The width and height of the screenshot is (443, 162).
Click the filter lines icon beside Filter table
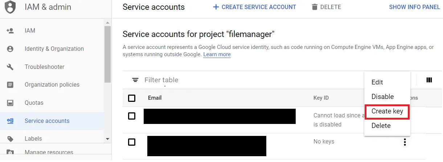(x=135, y=80)
